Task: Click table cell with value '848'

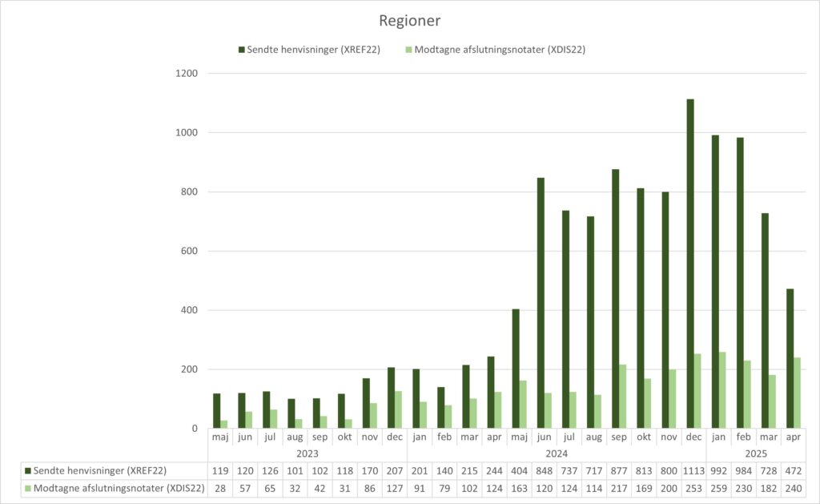Action: click(x=544, y=471)
